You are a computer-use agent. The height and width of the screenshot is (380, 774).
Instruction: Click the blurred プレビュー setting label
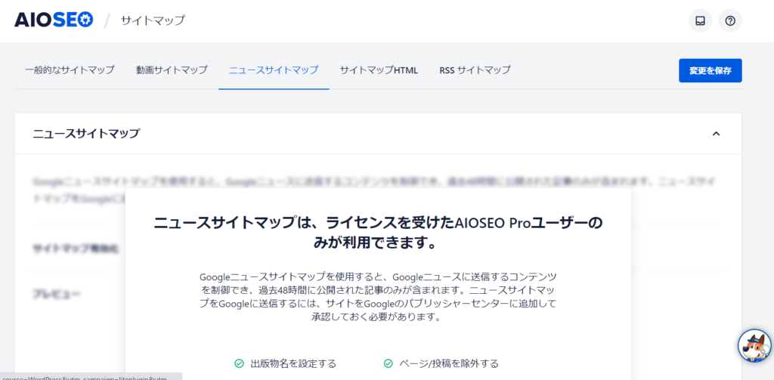(x=57, y=293)
